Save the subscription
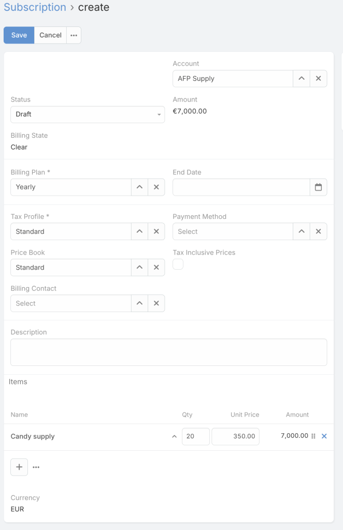Image resolution: width=343 pixels, height=530 pixels. [x=19, y=35]
